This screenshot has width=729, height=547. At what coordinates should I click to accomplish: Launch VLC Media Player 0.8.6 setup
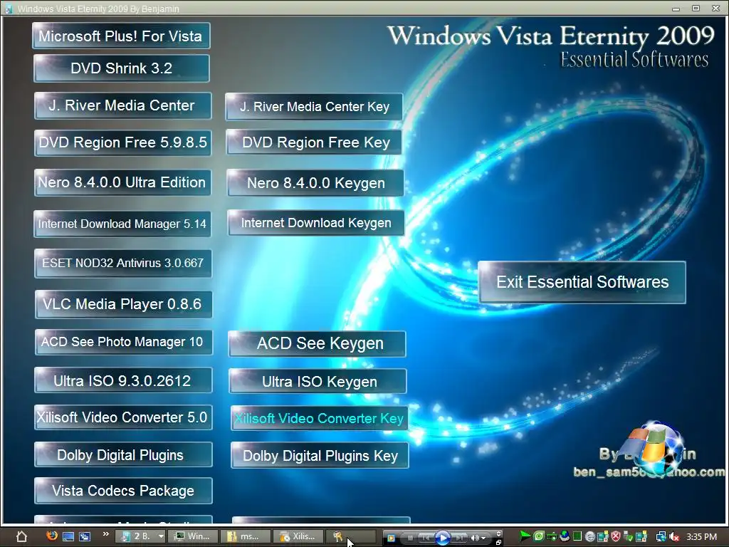coord(123,305)
